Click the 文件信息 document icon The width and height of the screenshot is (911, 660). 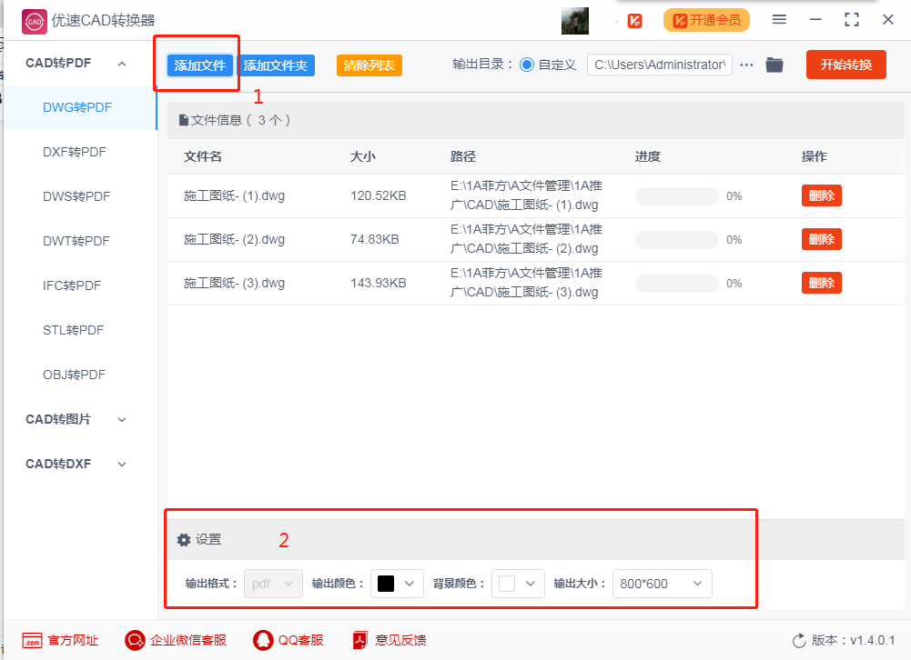pyautogui.click(x=184, y=120)
